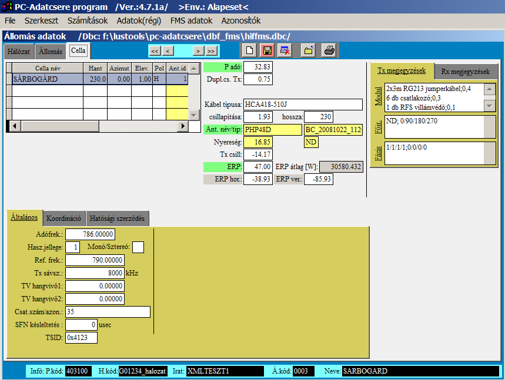Image resolution: width=505 pixels, height=380 pixels.
Task: Click the status bar H.kód G01234_halozat
Action: point(143,371)
